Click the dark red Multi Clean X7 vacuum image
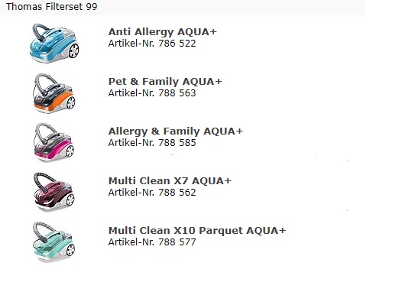The width and height of the screenshot is (399, 292). pos(54,192)
